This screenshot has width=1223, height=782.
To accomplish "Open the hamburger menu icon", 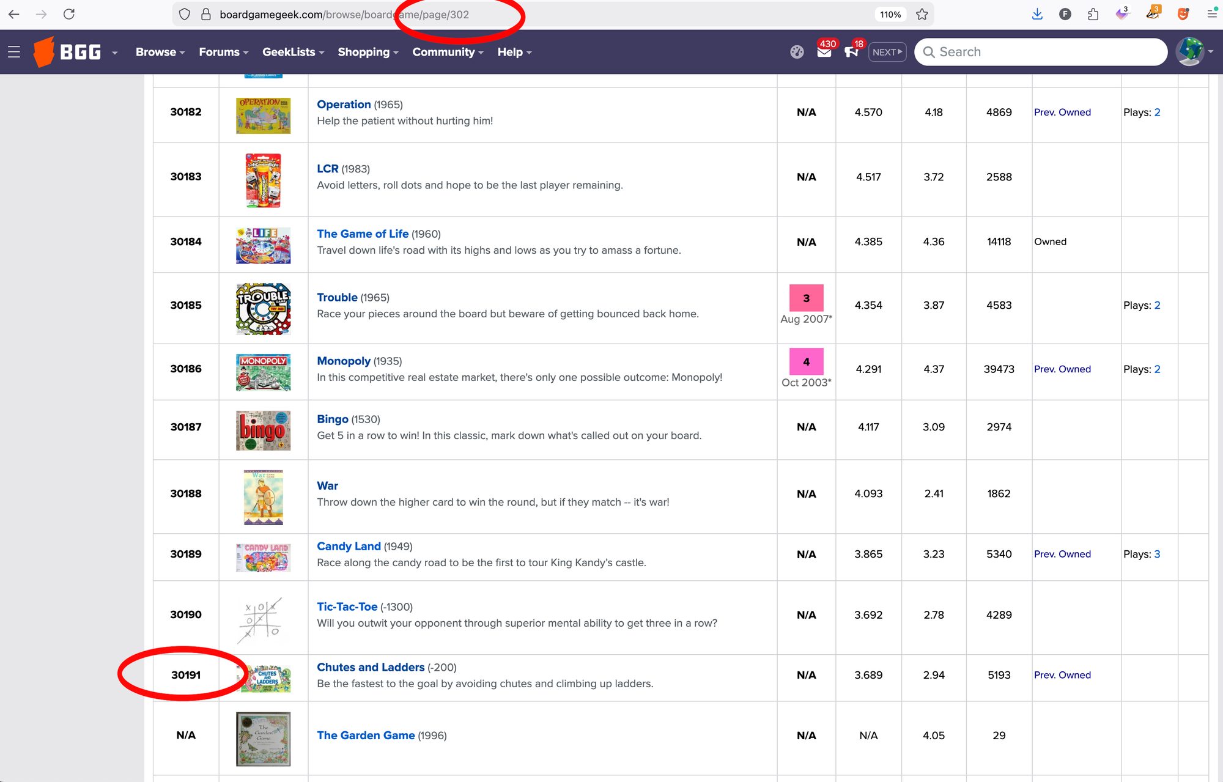I will pos(13,52).
